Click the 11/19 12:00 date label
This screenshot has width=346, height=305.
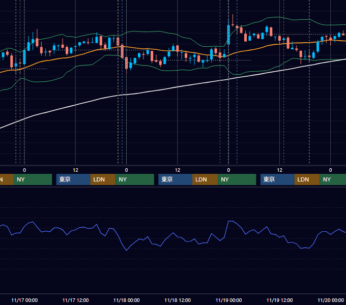tap(279, 300)
